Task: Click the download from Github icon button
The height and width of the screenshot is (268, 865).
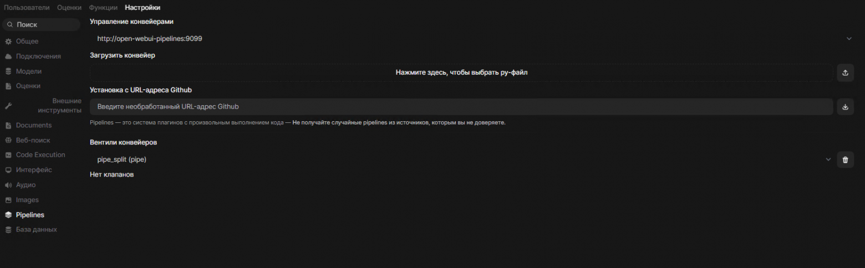Action: click(845, 107)
